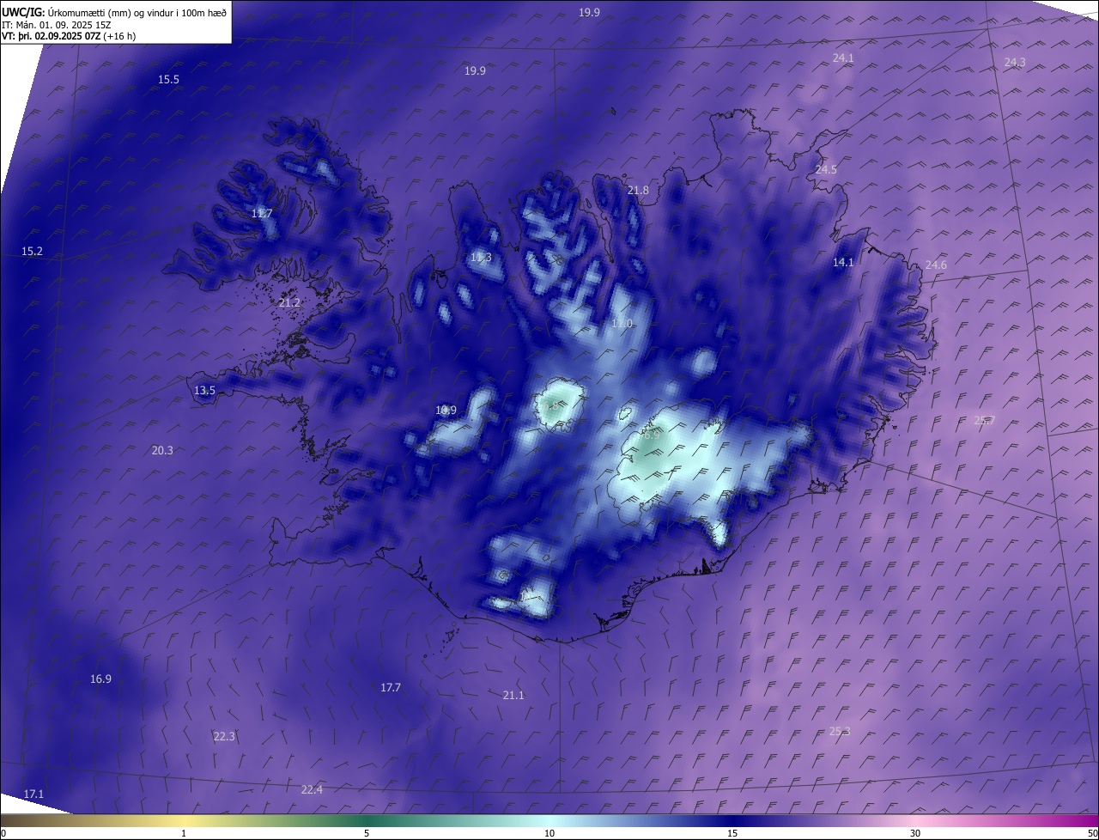
Task: Click the 10.9 value label
Action: coord(446,411)
